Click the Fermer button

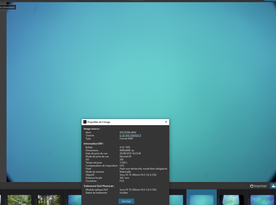point(126,201)
